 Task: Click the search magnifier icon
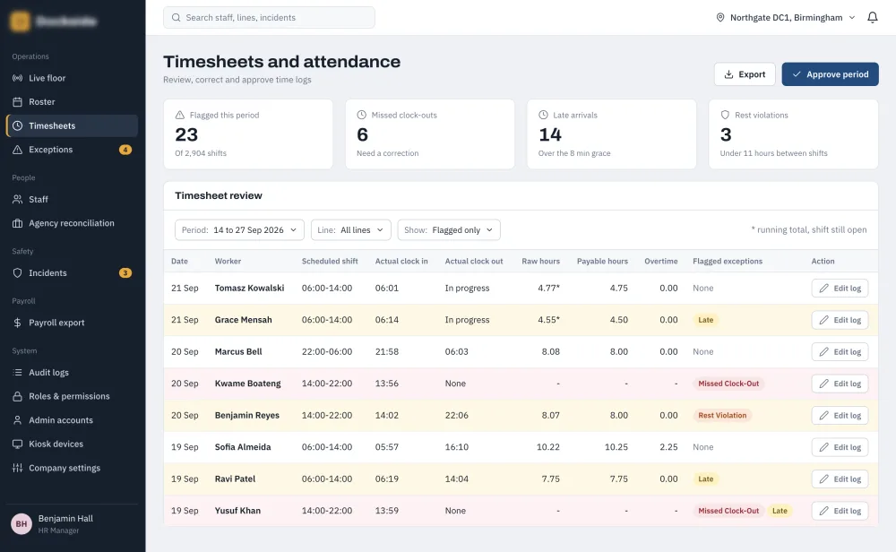[176, 18]
